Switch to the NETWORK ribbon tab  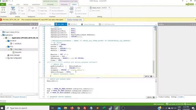tap(50, 5)
